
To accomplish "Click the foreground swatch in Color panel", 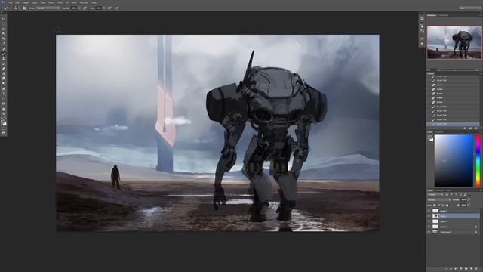I will tap(430, 138).
